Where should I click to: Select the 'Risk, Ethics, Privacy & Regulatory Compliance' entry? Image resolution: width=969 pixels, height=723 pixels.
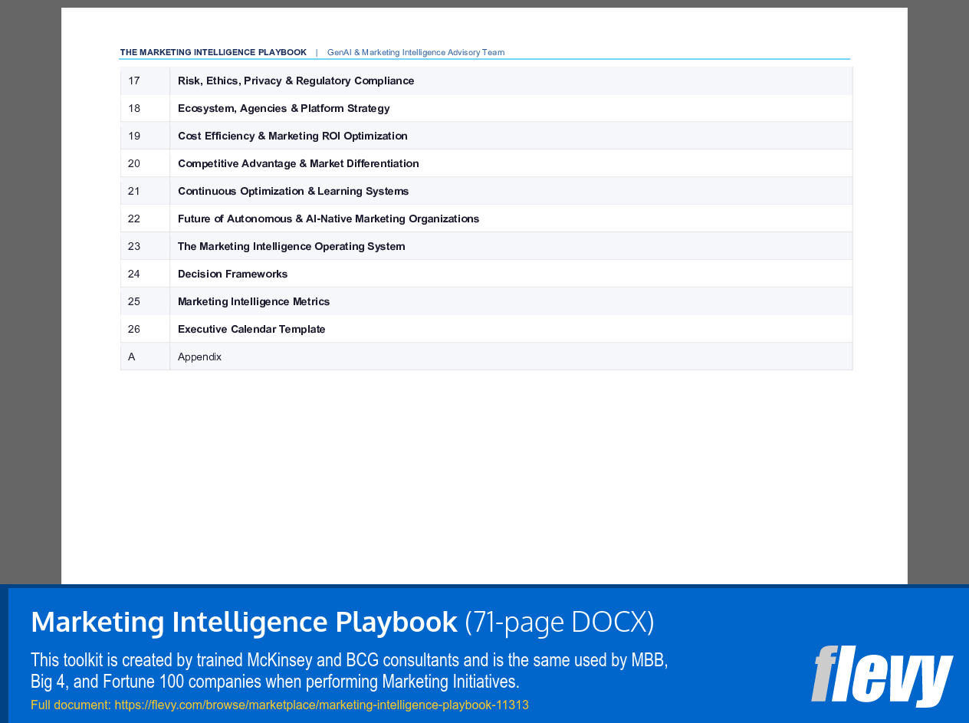pos(296,81)
